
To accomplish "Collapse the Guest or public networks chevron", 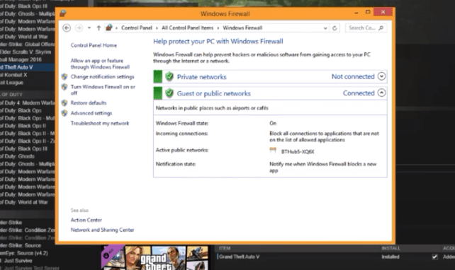I will (x=381, y=93).
